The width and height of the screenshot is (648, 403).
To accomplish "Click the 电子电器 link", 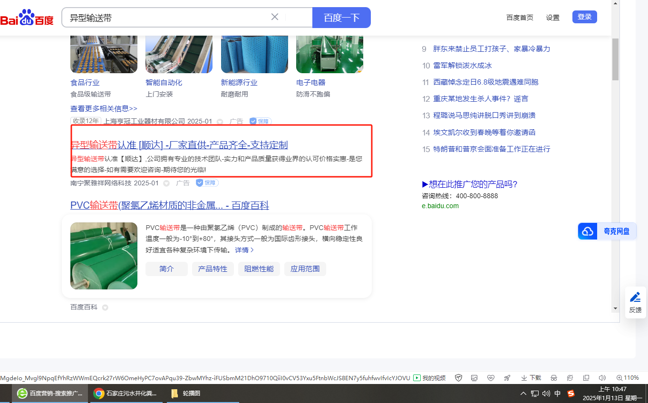I will tap(311, 83).
